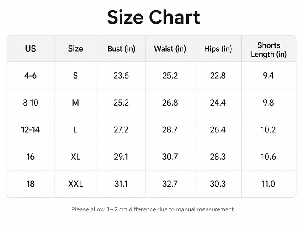Select the Size column header
The height and width of the screenshot is (227, 303).
point(76,49)
